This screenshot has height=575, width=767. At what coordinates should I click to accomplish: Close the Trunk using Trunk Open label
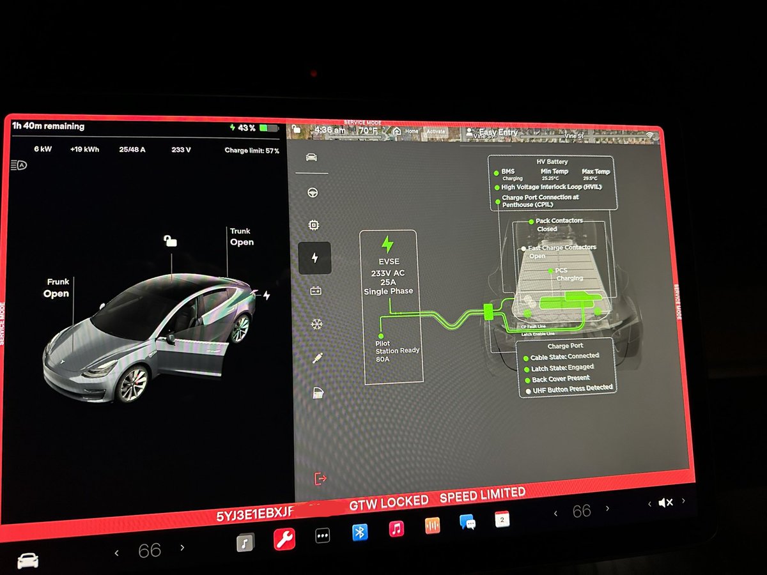coord(242,237)
